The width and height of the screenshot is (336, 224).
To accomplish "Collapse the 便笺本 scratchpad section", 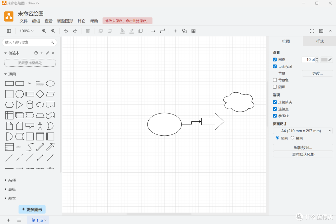I will (x=12, y=53).
